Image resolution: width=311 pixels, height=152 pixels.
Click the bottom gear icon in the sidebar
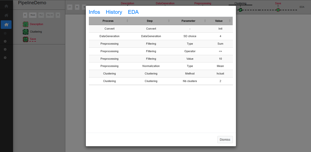coord(6,57)
